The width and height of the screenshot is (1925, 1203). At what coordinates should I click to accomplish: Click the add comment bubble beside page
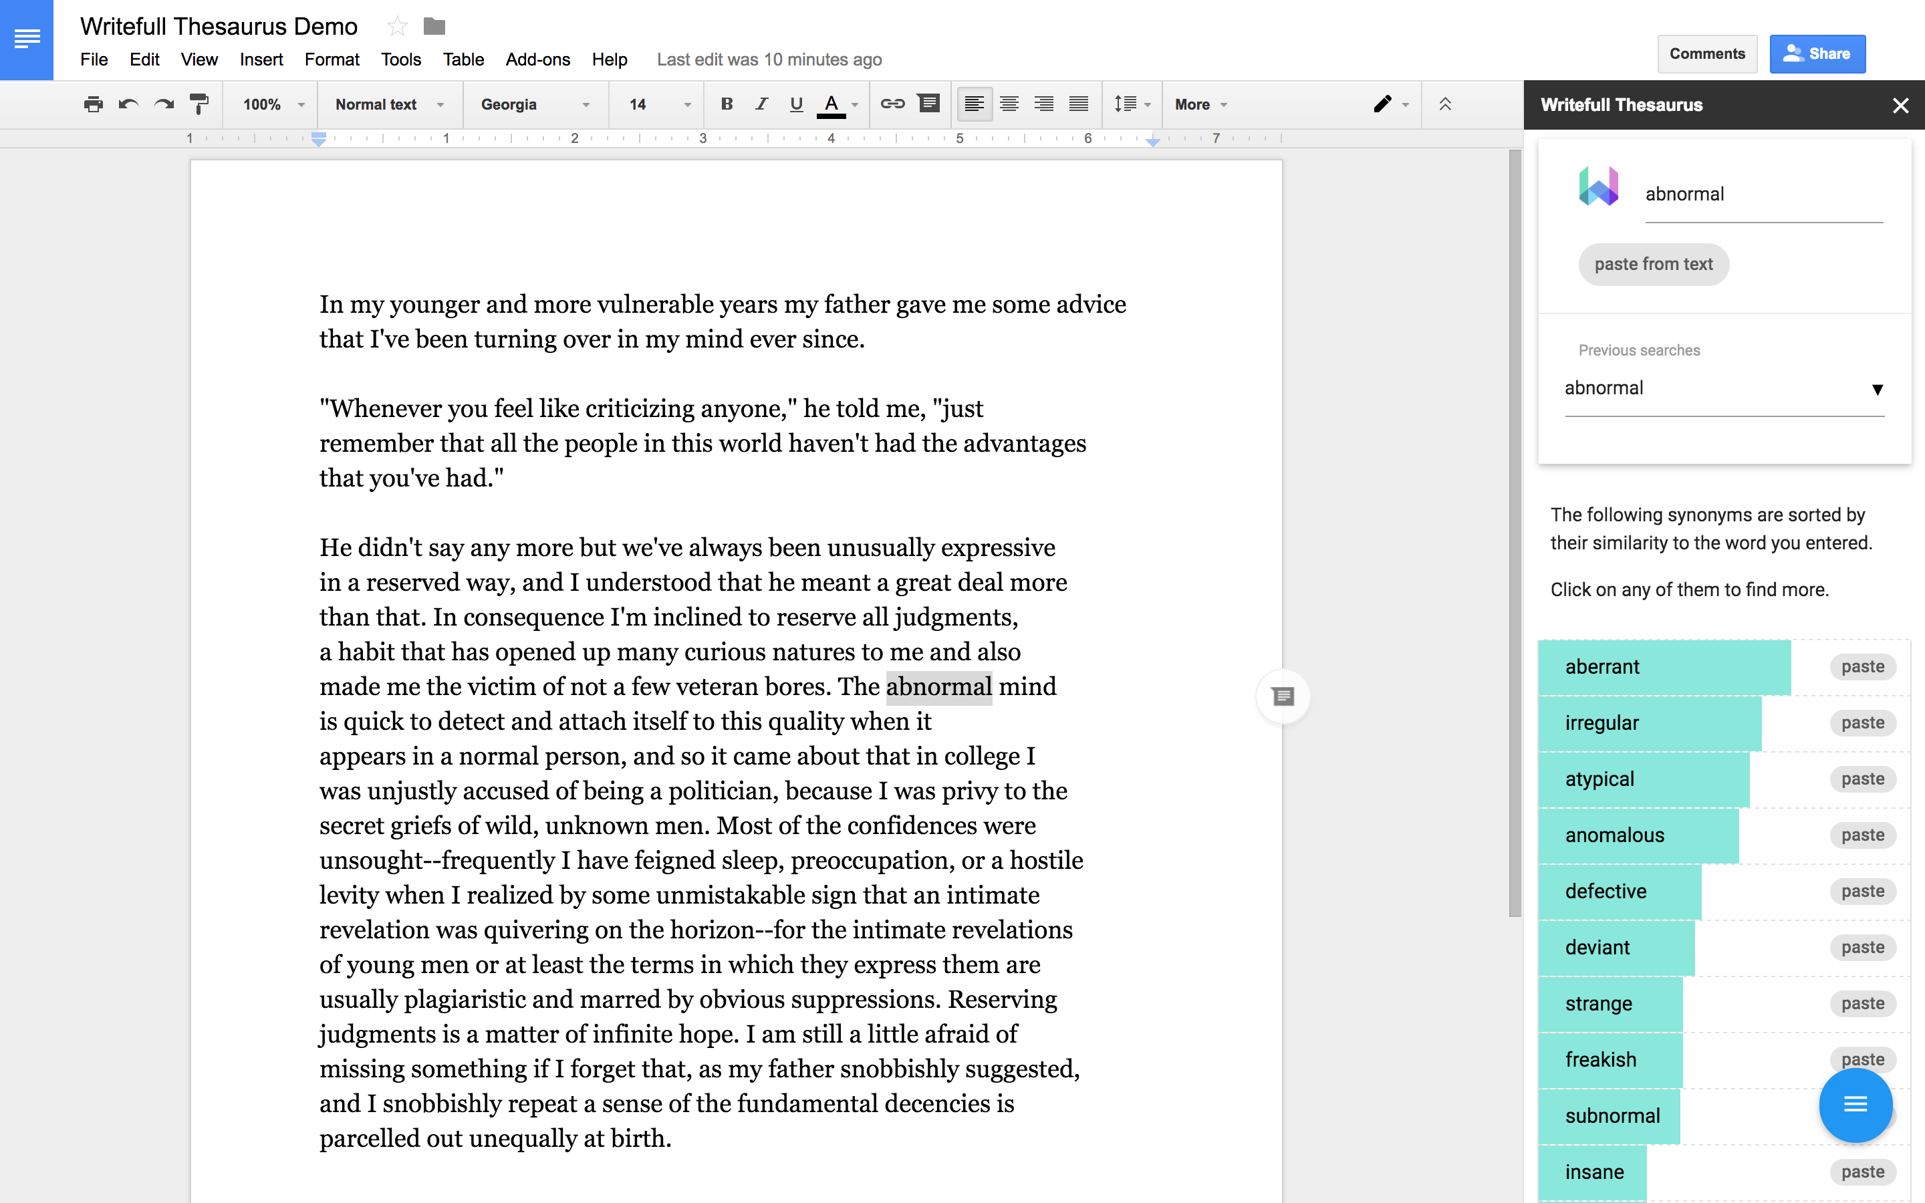[1282, 697]
